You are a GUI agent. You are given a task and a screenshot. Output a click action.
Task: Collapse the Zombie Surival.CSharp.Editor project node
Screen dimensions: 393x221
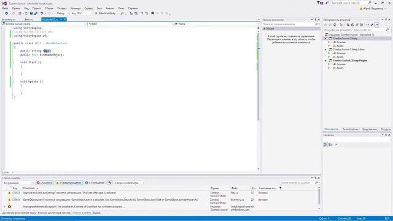[326, 49]
